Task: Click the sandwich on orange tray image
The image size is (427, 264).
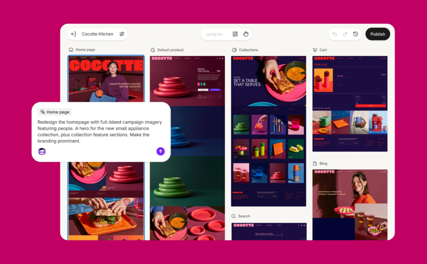Action: pyautogui.click(x=106, y=217)
